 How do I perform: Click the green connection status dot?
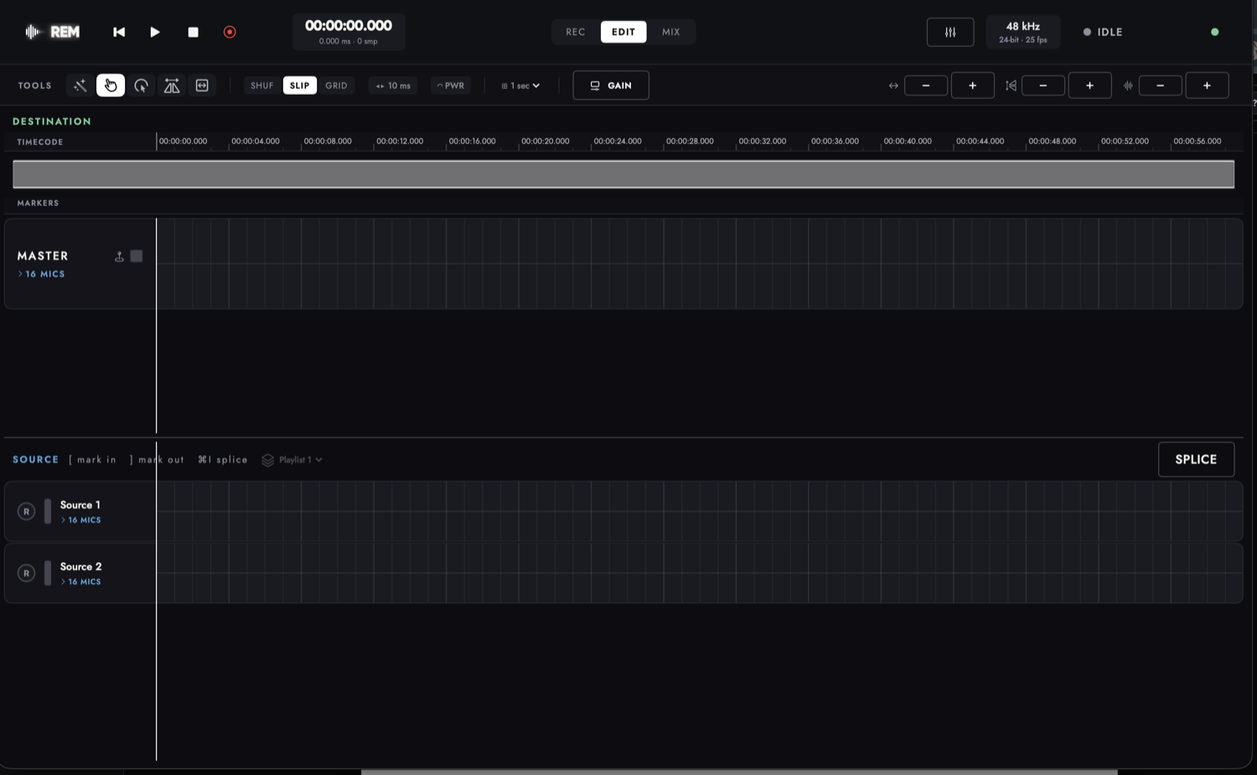[x=1215, y=32]
